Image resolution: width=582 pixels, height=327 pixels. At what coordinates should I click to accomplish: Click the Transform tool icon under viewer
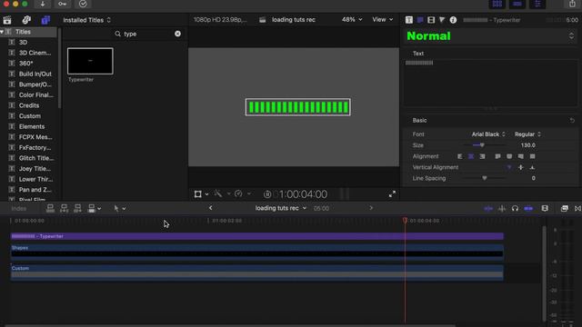point(198,193)
